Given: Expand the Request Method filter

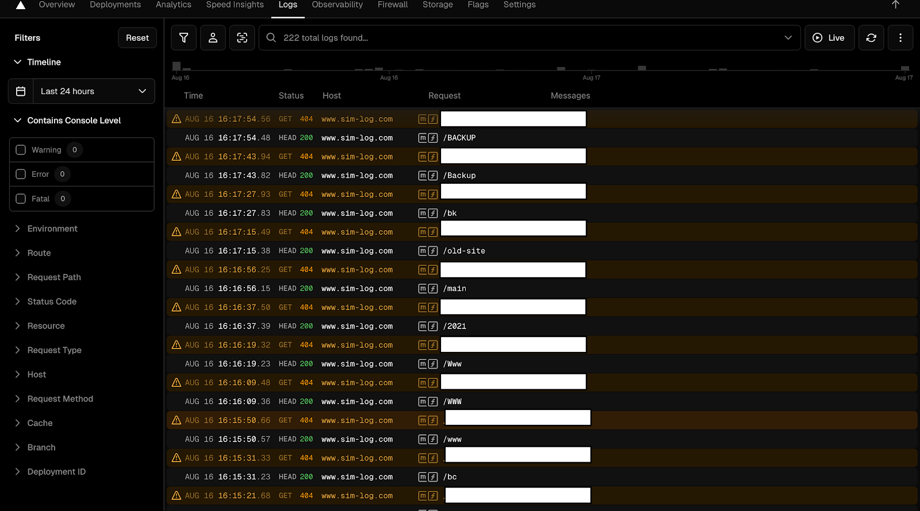Looking at the screenshot, I should [x=54, y=398].
